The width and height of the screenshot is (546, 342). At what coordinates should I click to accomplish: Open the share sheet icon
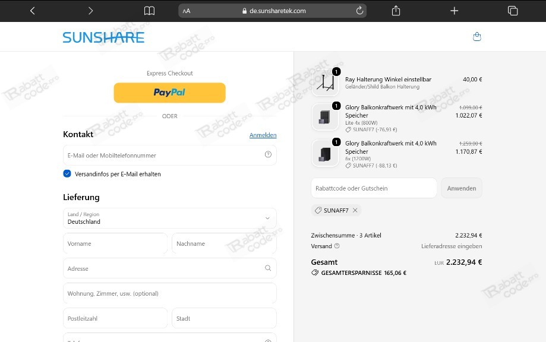tap(396, 11)
